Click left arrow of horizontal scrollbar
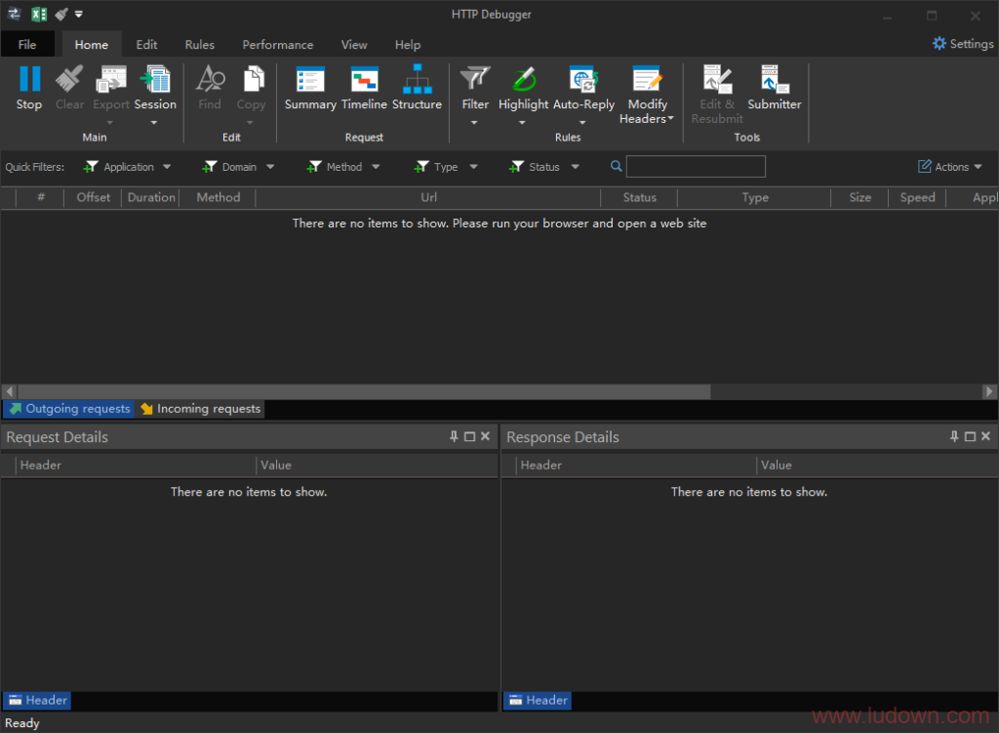Image resolution: width=999 pixels, height=733 pixels. 10,391
